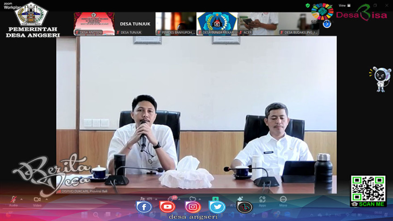Click the green encryption shield icon
The image size is (393, 221).
(x=308, y=5)
